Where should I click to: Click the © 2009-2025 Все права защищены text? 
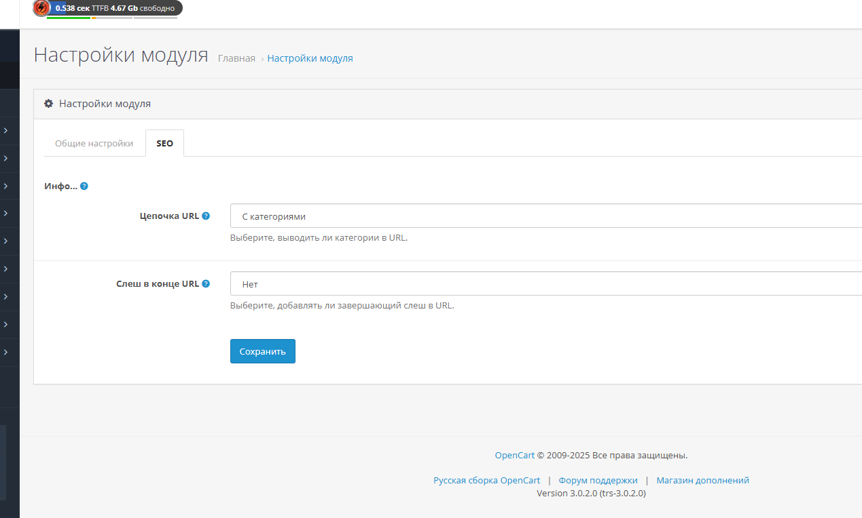(x=612, y=455)
